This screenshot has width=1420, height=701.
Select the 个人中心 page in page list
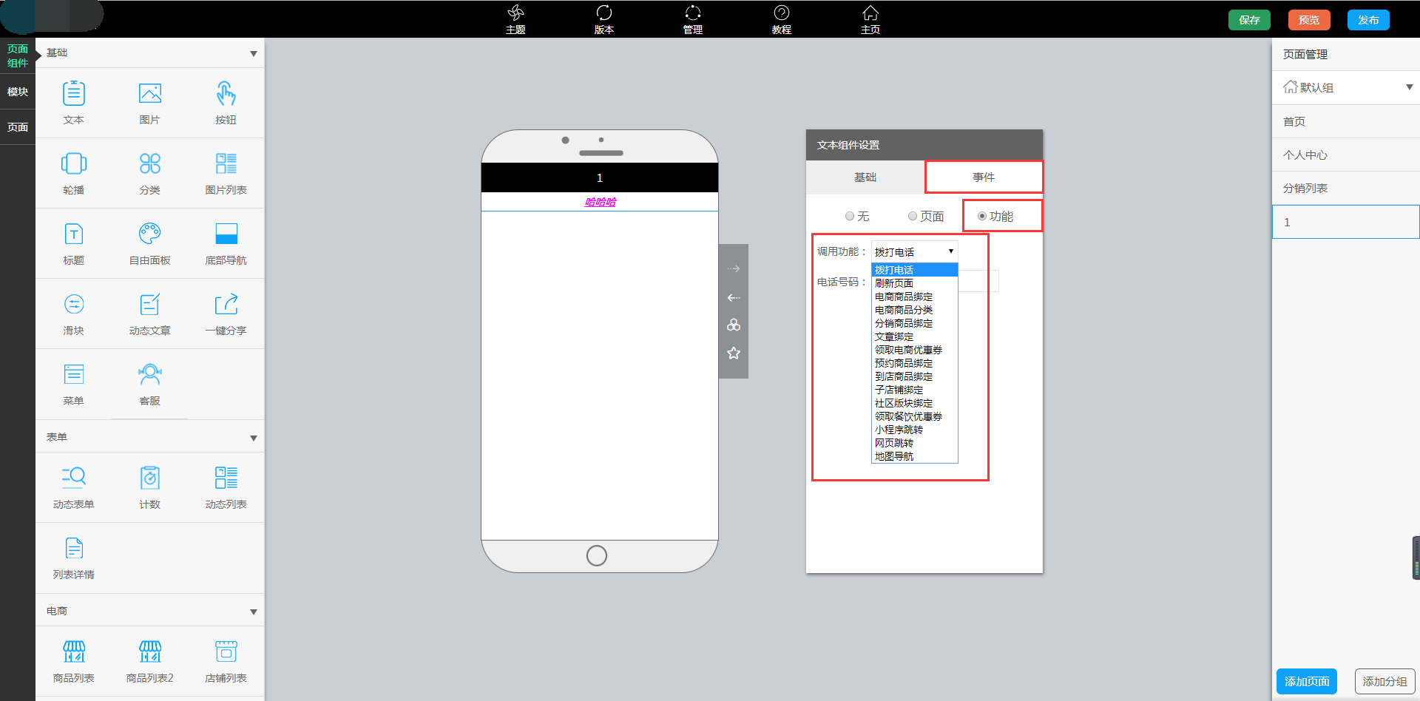[x=1305, y=155]
